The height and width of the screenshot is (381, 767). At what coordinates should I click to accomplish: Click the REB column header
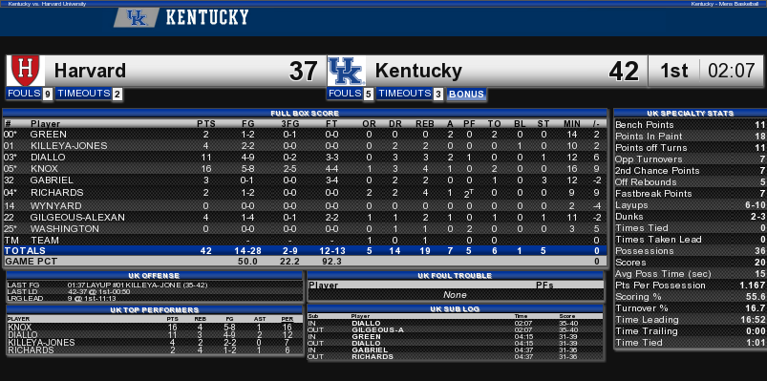[425, 124]
